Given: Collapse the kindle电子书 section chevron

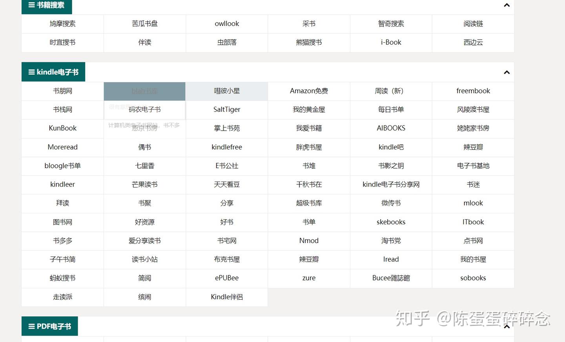Looking at the screenshot, I should [507, 72].
